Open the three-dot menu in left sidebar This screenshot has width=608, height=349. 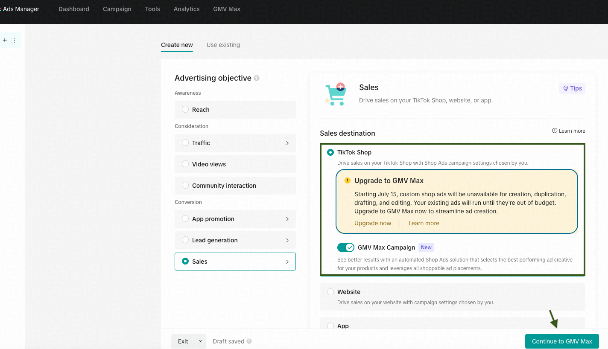coord(15,41)
